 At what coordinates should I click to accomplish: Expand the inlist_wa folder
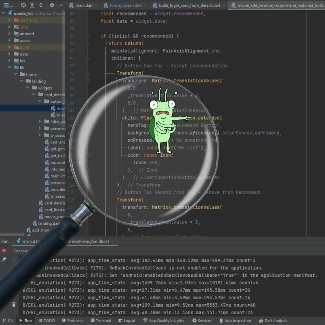[x=40, y=122]
